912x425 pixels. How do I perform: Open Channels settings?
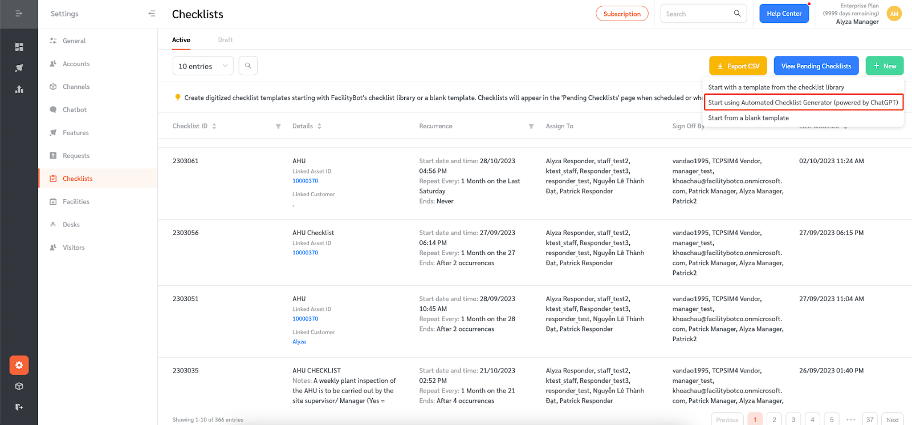click(76, 87)
